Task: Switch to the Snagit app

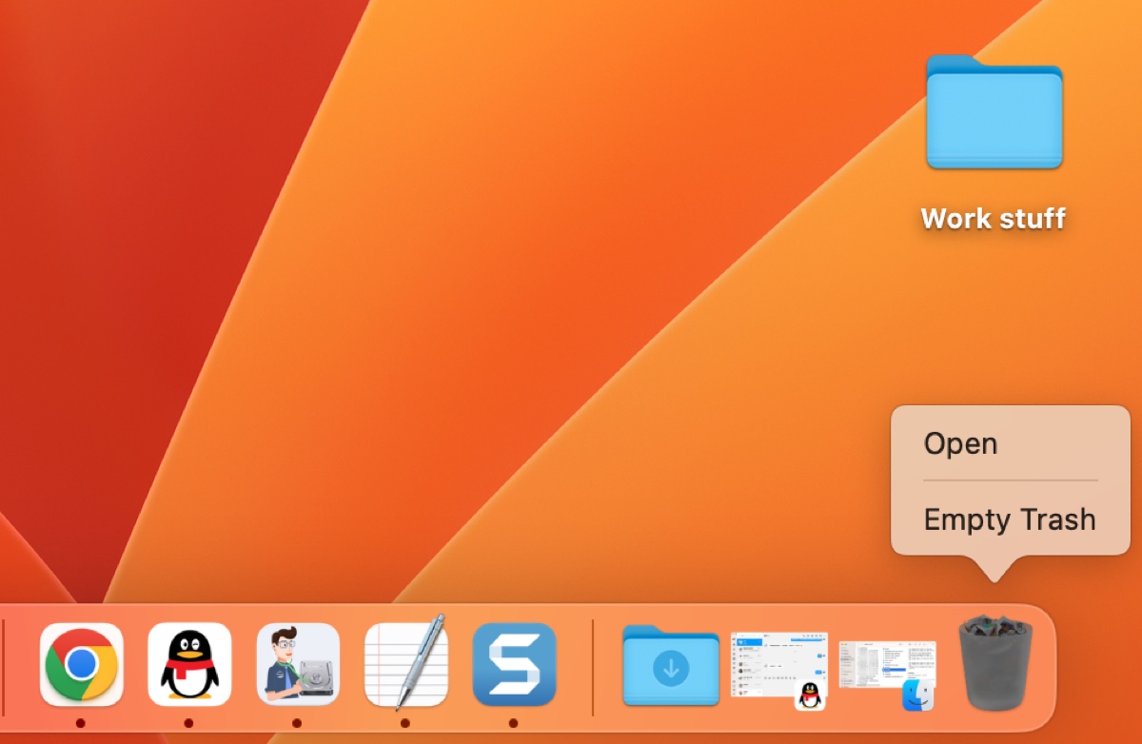Action: pyautogui.click(x=514, y=664)
